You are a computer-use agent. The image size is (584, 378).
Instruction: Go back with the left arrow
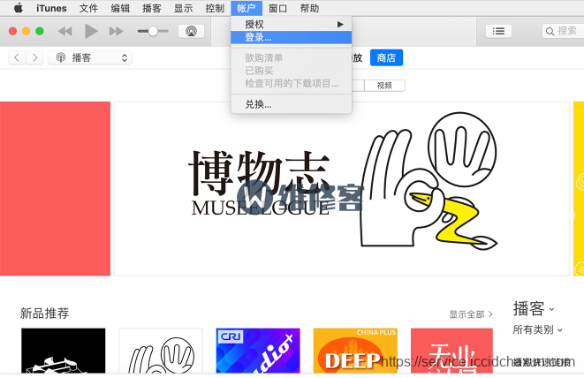pos(17,57)
